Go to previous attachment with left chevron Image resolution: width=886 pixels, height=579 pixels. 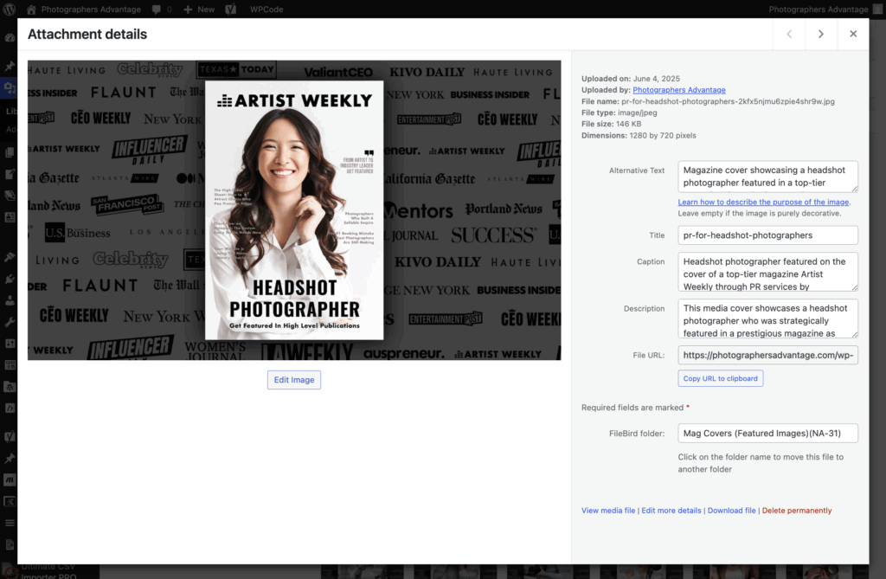click(789, 34)
